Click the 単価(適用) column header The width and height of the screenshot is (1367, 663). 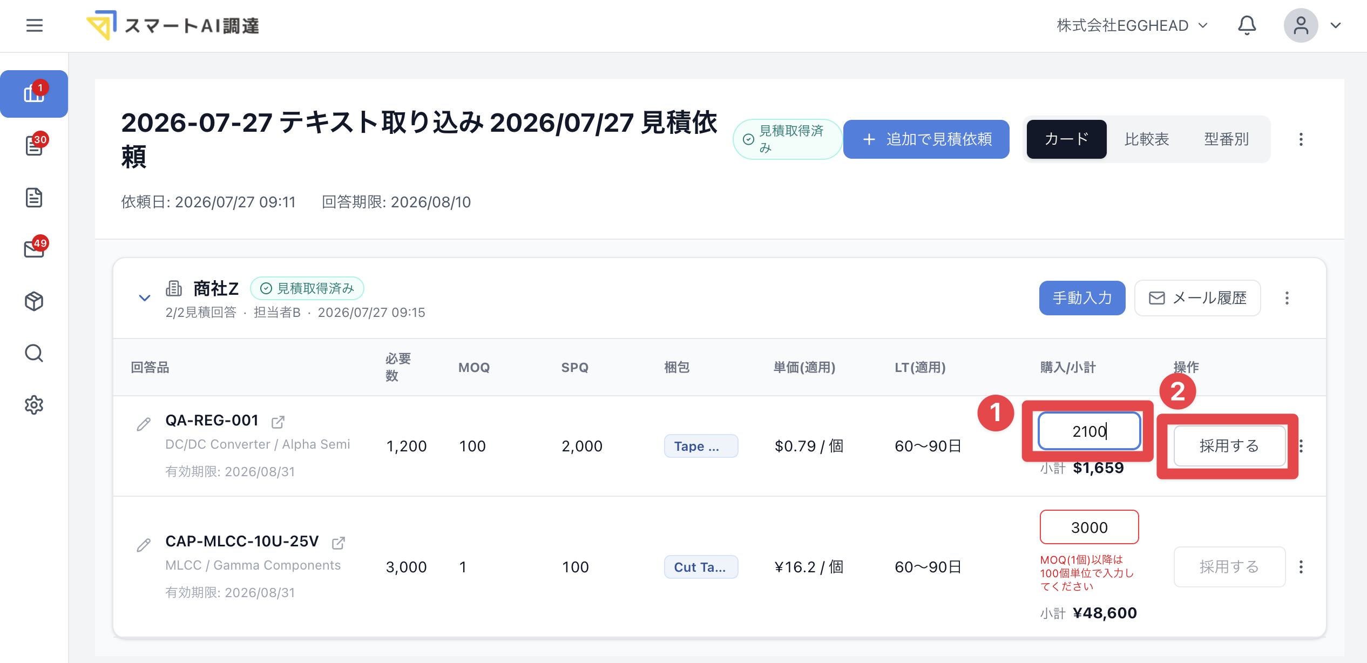pos(804,368)
